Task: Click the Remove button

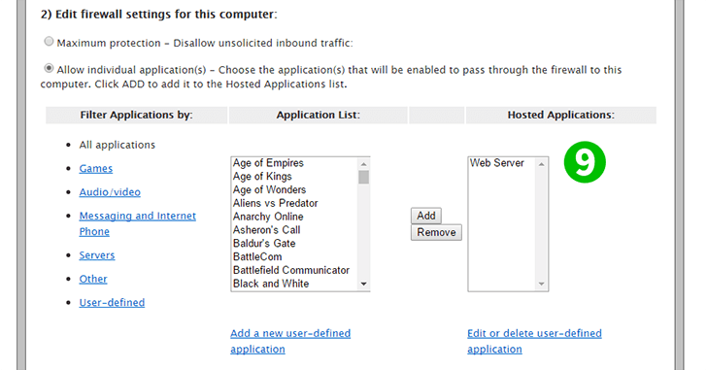Action: tap(436, 232)
